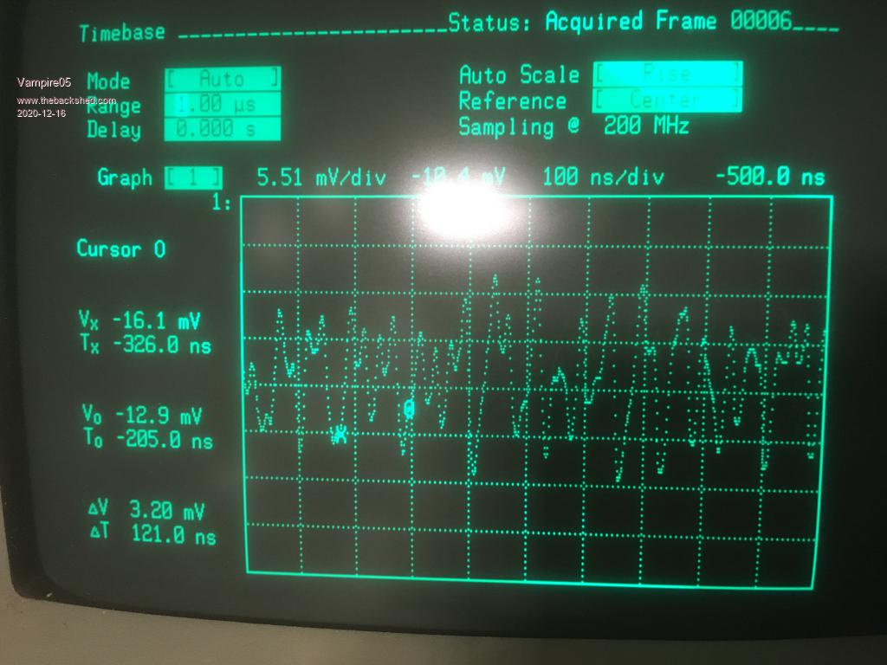The width and height of the screenshot is (887, 665).
Task: Click the O cursor marker on the waveform
Action: pyautogui.click(x=410, y=408)
